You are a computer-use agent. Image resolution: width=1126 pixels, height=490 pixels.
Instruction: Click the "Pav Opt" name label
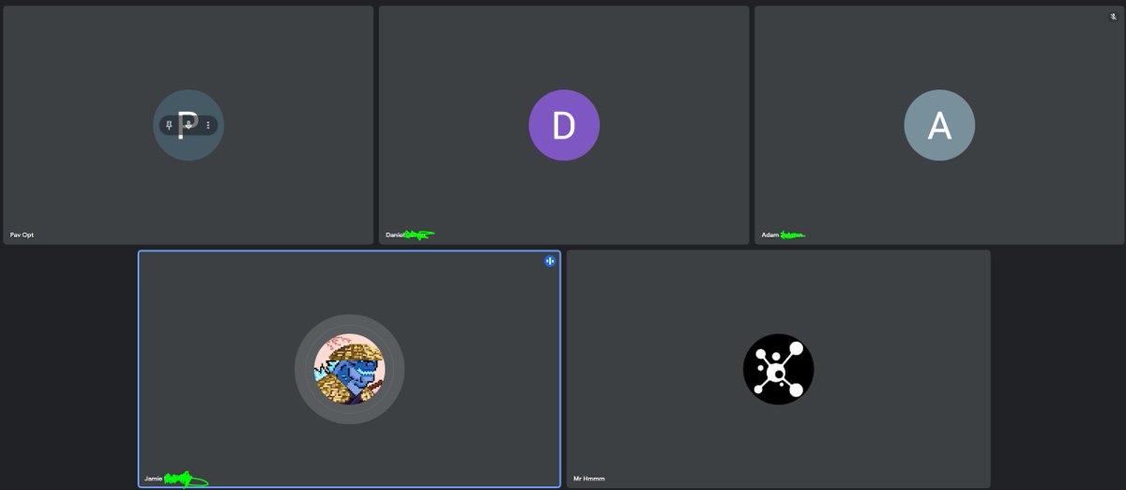tap(22, 235)
